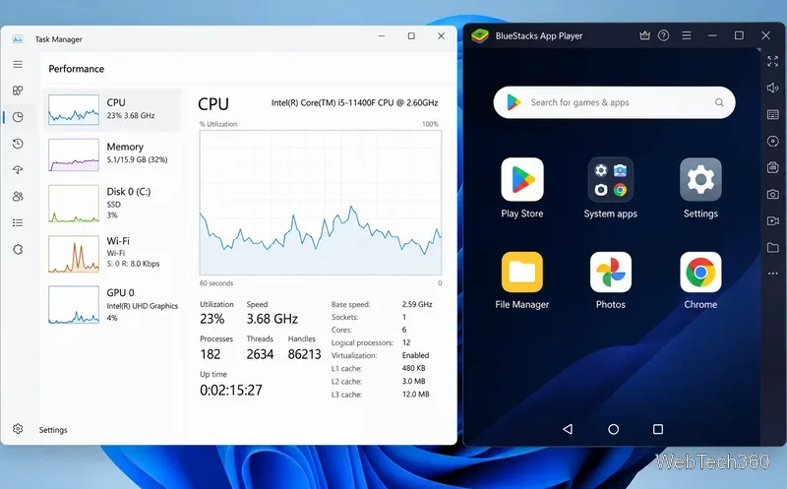Select GPU 0 performance entry

coord(112,305)
